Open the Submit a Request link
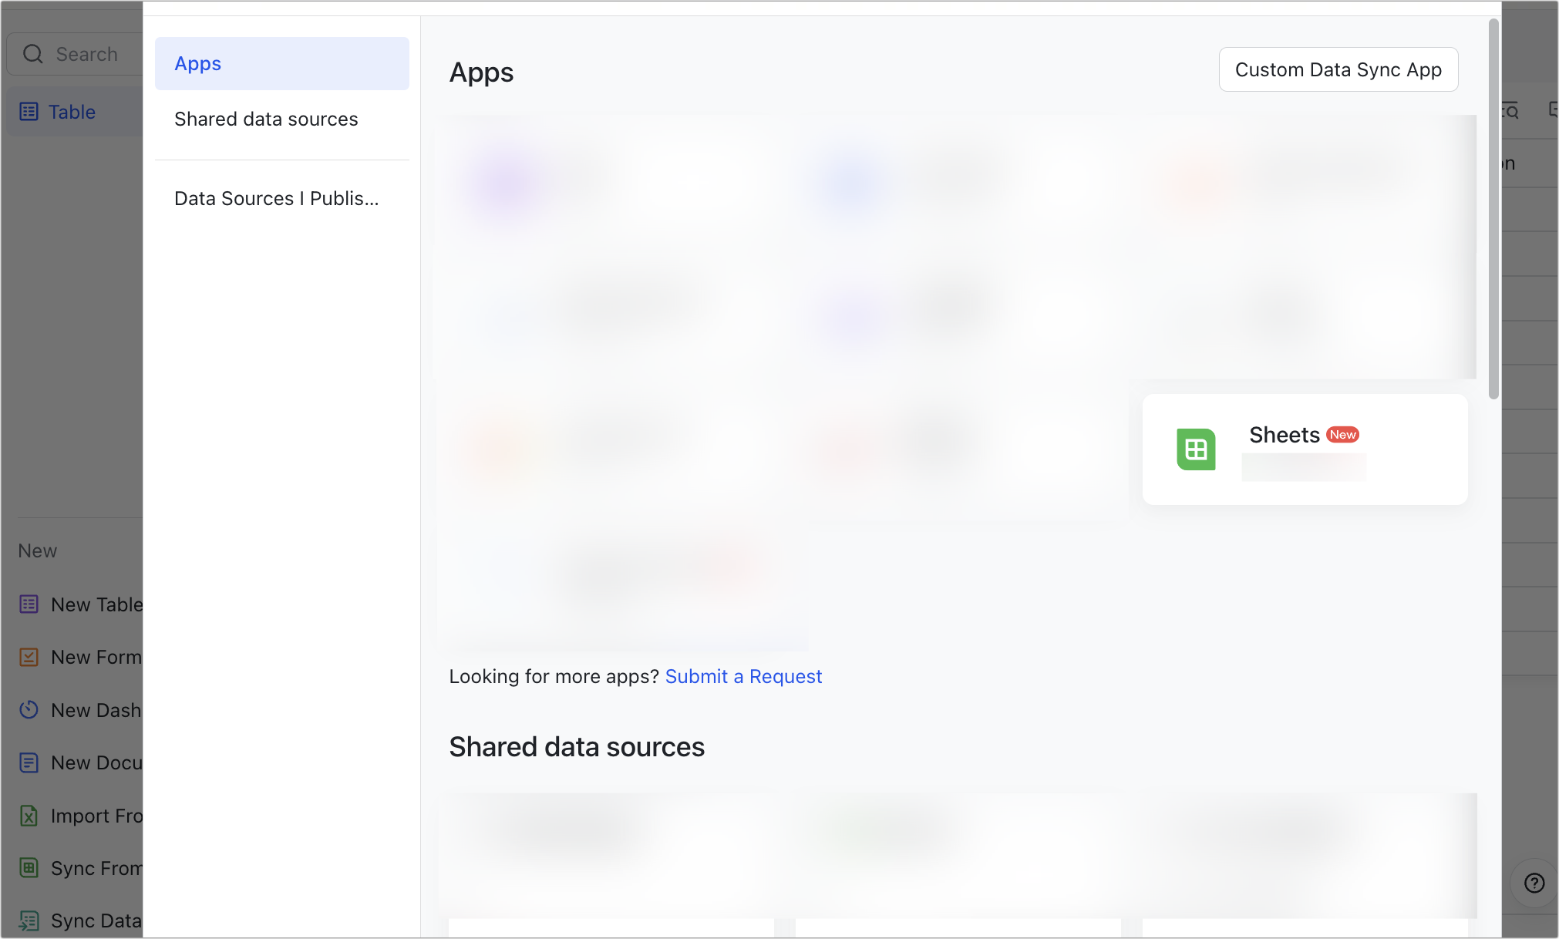 tap(743, 676)
